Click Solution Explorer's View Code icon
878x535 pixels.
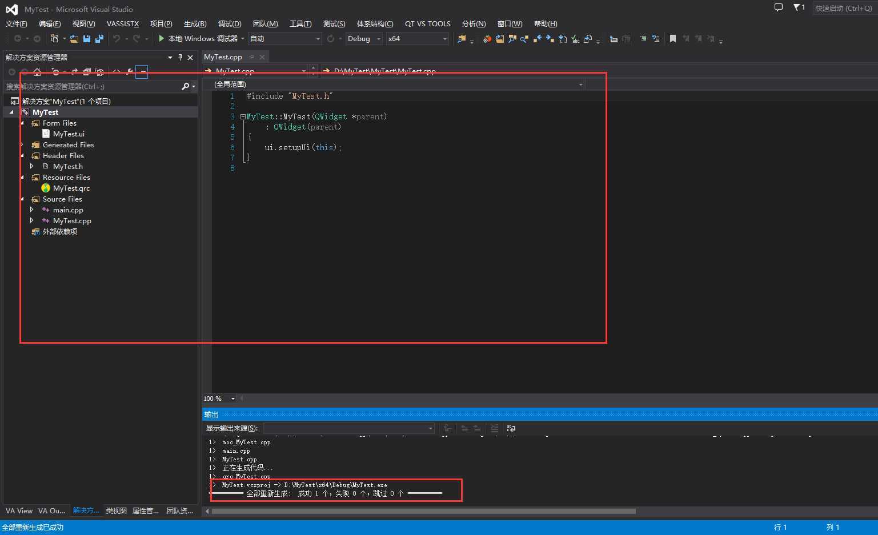tap(117, 72)
